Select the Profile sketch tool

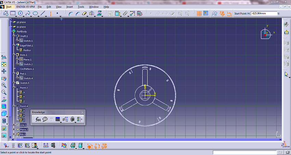click(6, 13)
